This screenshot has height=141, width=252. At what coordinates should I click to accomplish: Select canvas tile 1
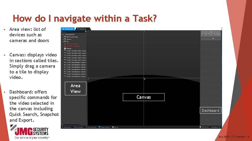115,54
